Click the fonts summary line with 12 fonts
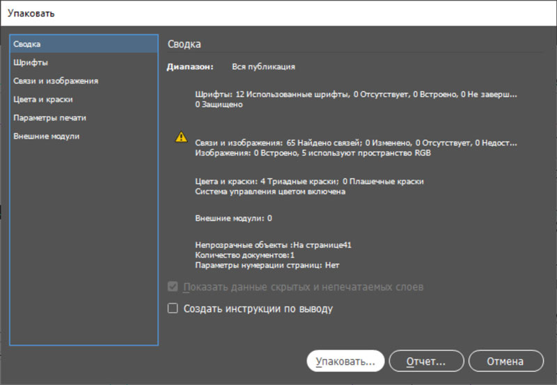The width and height of the screenshot is (557, 385). click(x=356, y=93)
